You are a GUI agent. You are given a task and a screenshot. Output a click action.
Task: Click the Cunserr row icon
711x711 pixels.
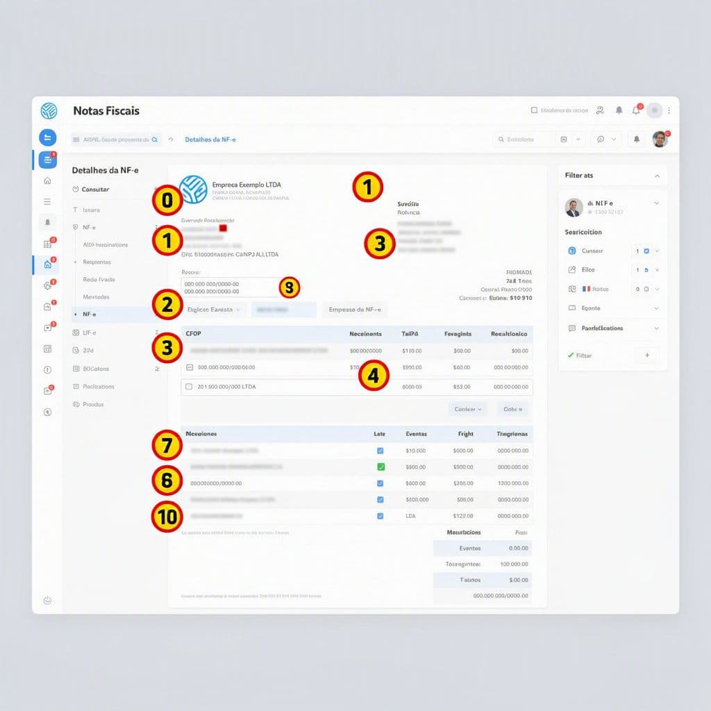click(x=572, y=251)
